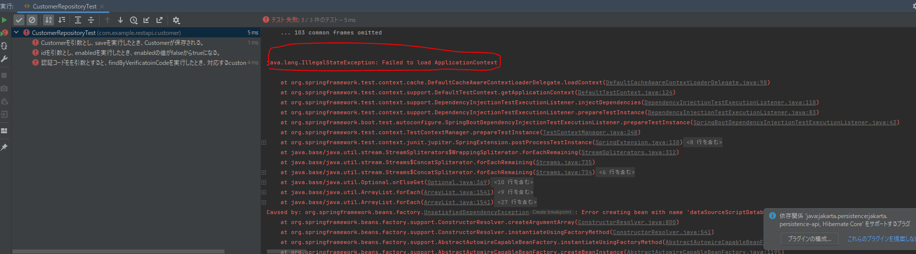Open Optional.java:369 link
The height and width of the screenshot is (254, 916).
coord(457,182)
